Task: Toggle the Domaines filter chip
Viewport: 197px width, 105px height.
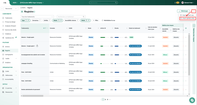Action: coord(36,20)
